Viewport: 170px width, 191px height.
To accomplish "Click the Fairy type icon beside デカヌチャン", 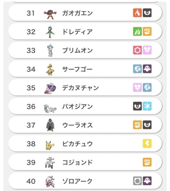I will tap(137, 88).
